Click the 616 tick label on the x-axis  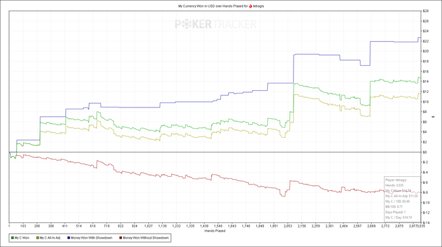(93, 226)
